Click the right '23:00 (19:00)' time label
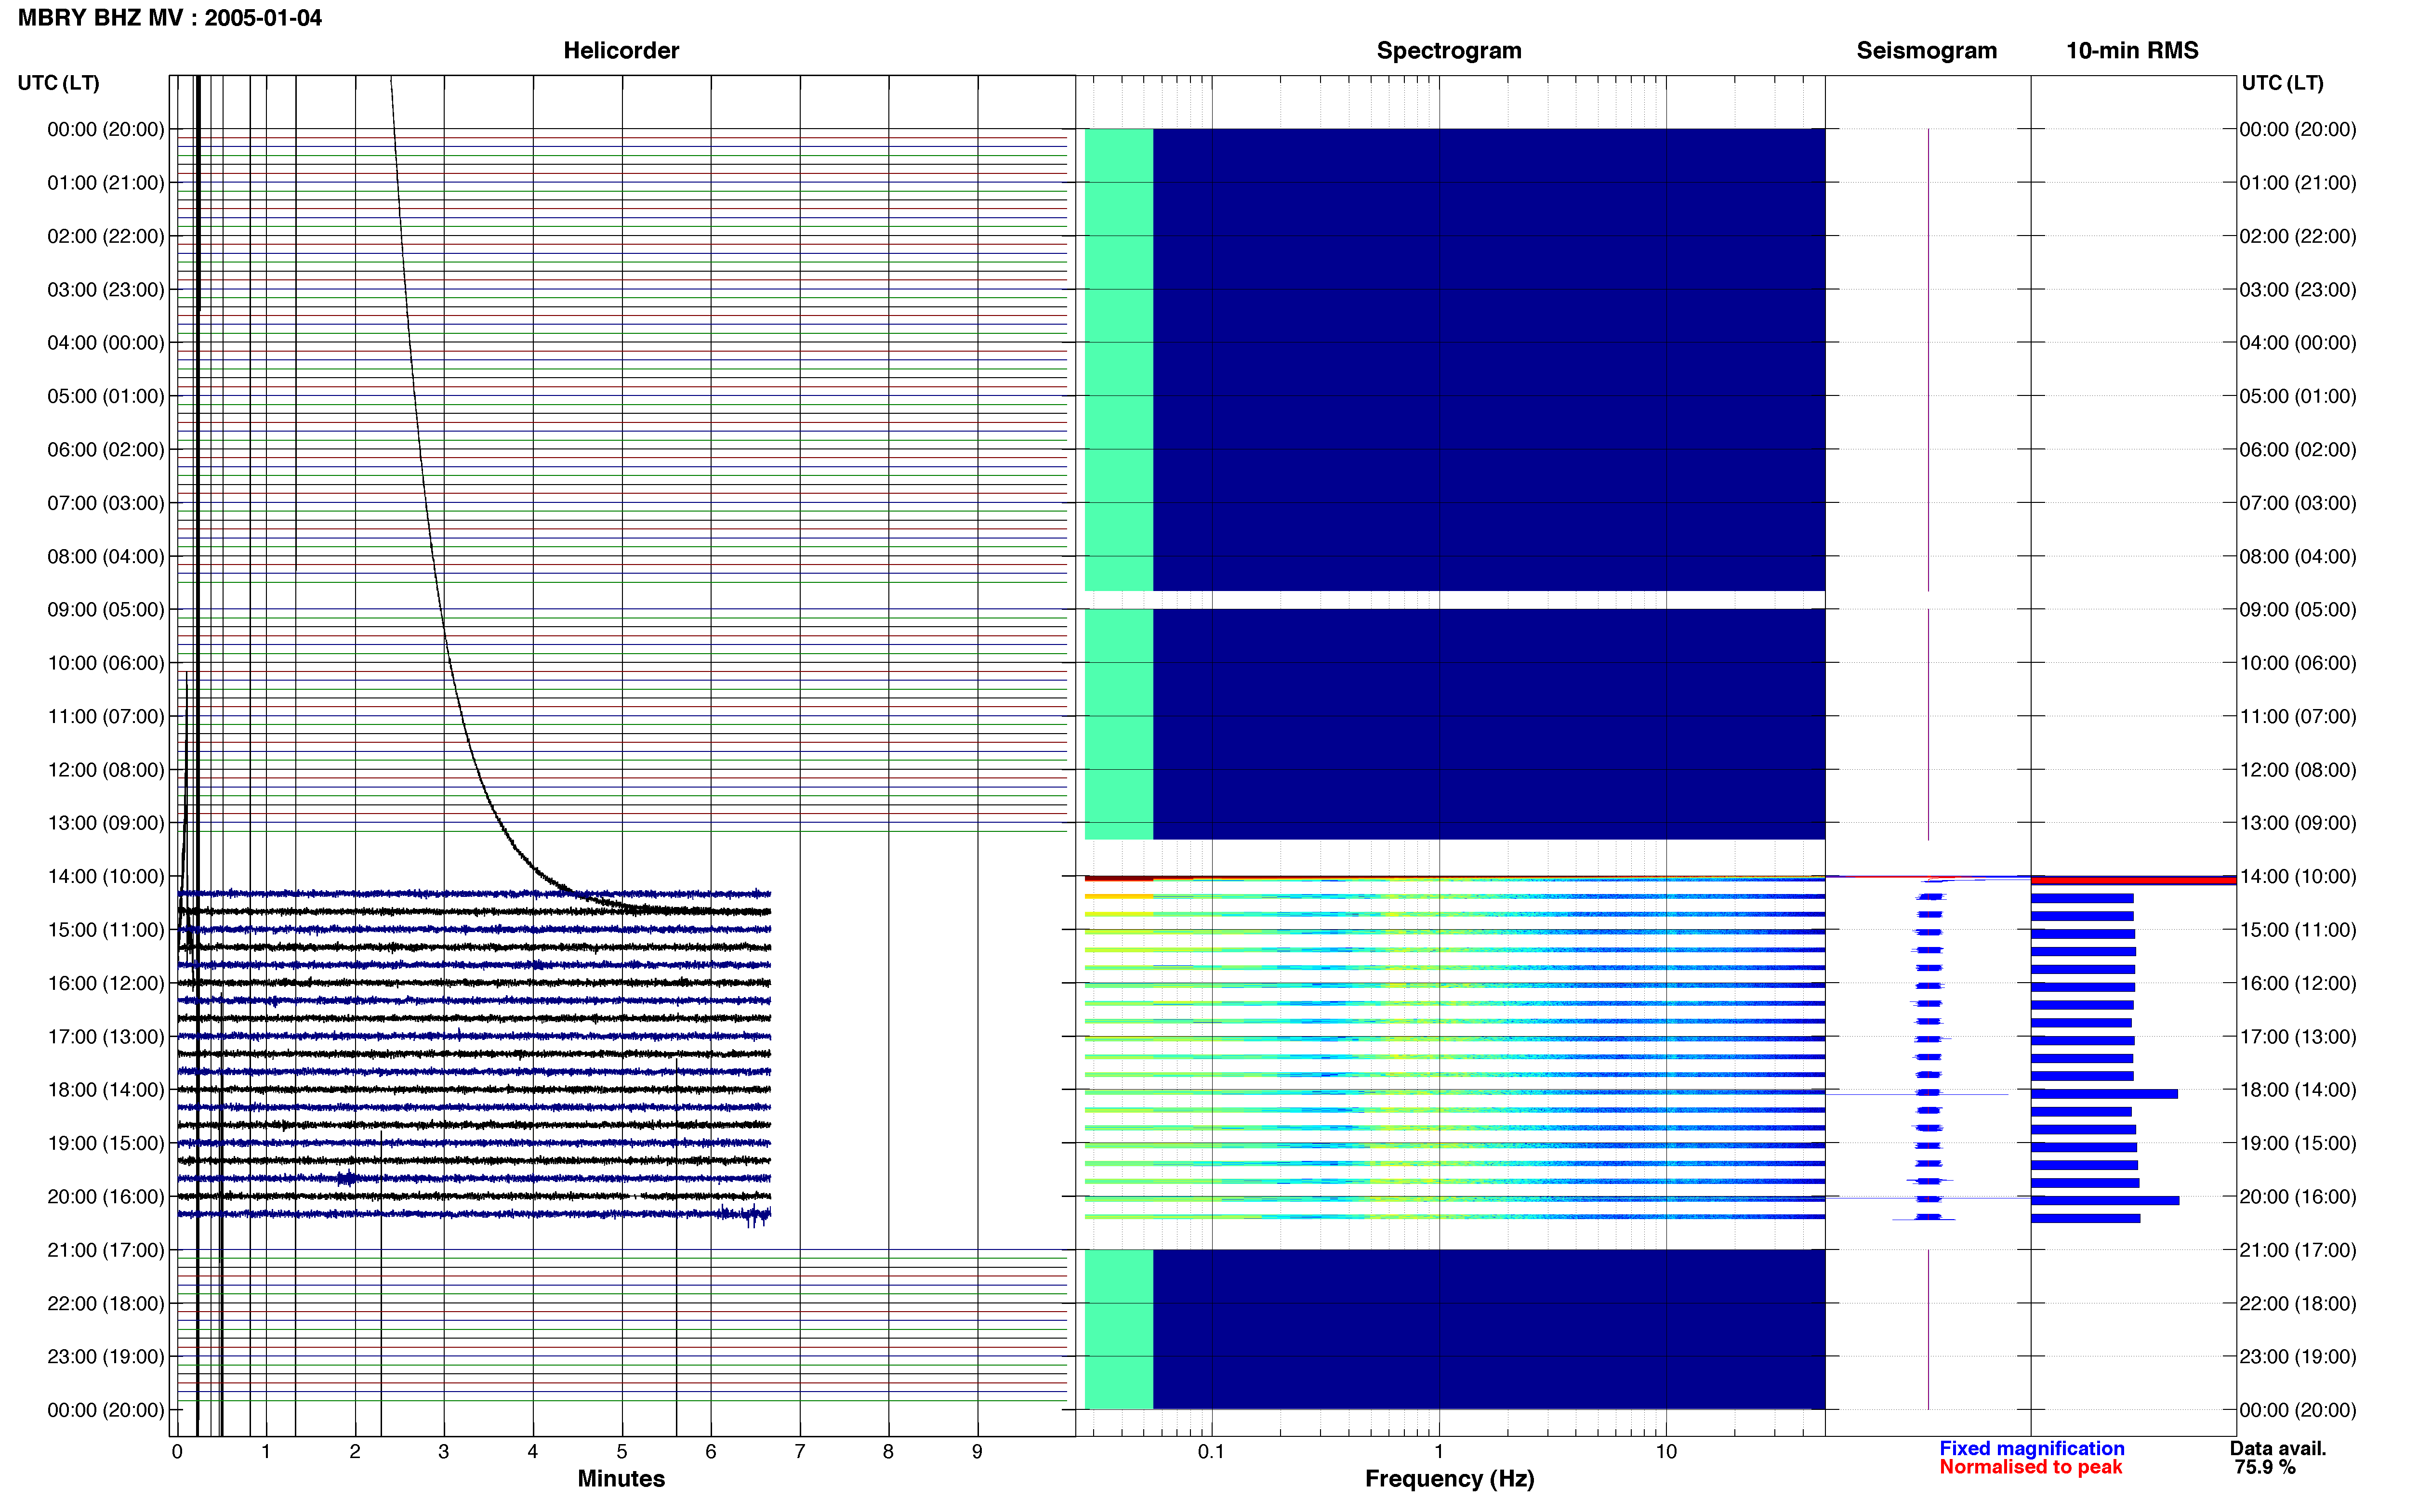2418x1512 pixels. (x=2298, y=1356)
